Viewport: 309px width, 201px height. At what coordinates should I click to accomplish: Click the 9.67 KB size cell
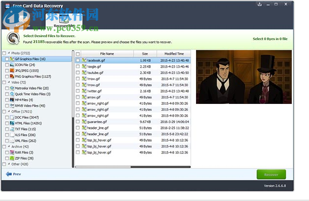pyautogui.click(x=145, y=122)
